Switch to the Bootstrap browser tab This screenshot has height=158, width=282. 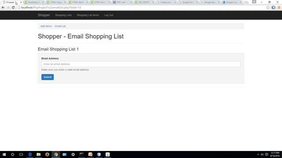[34, 2]
